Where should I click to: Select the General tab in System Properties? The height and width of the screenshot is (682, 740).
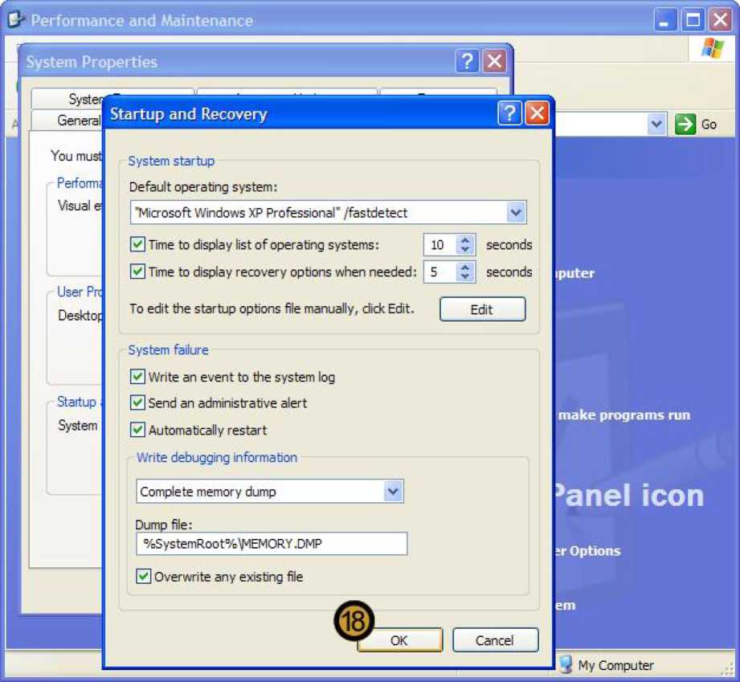click(67, 120)
